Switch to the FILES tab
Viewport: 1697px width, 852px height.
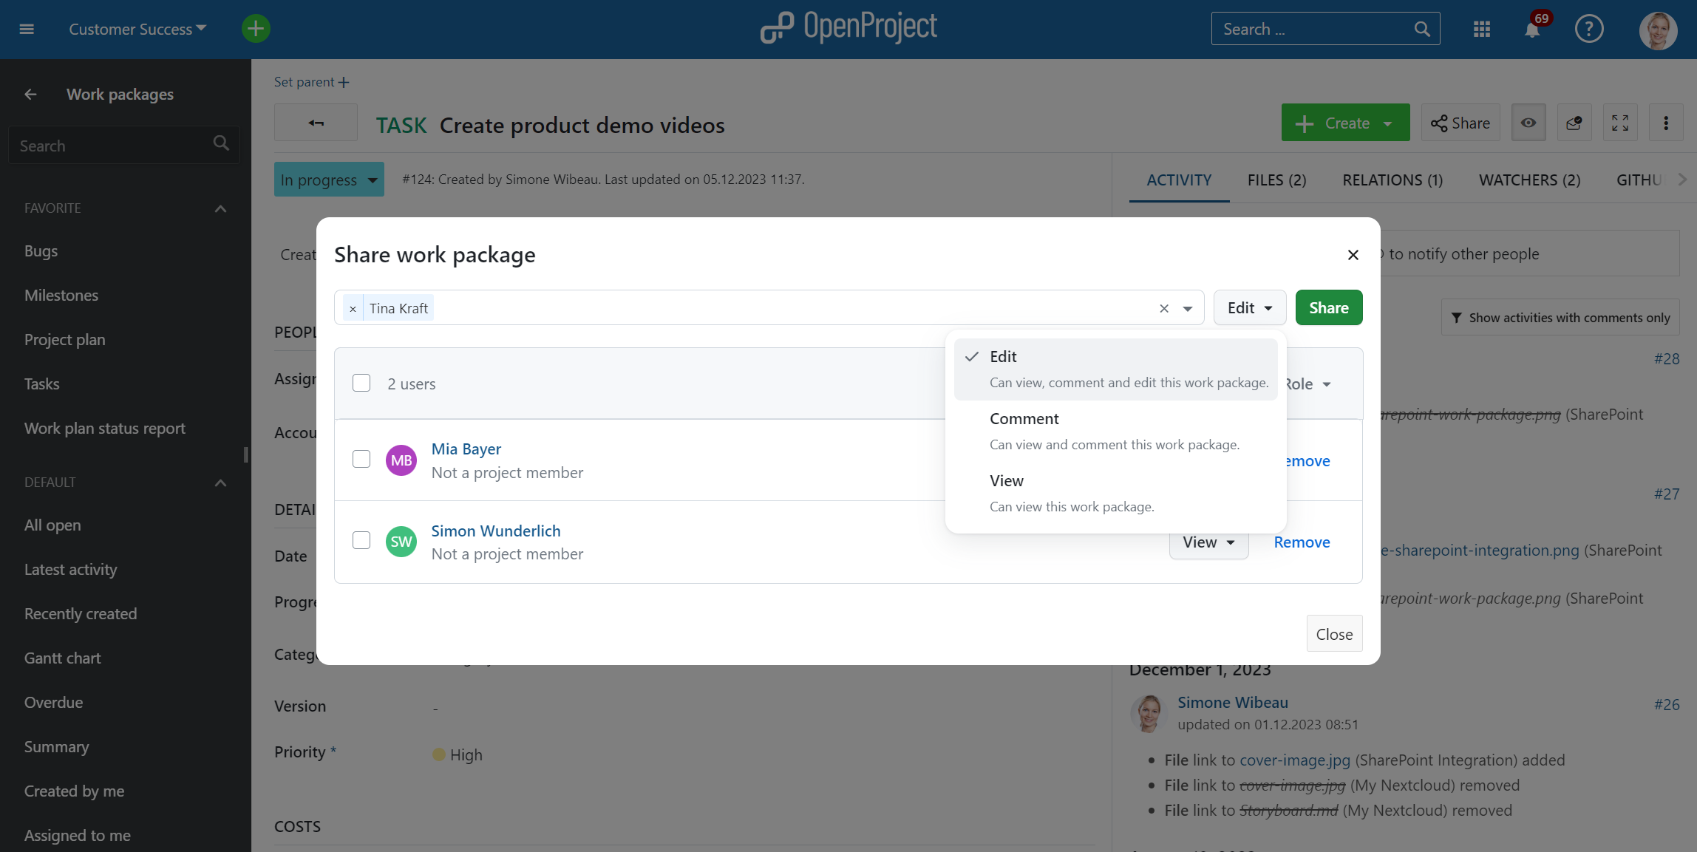point(1276,180)
